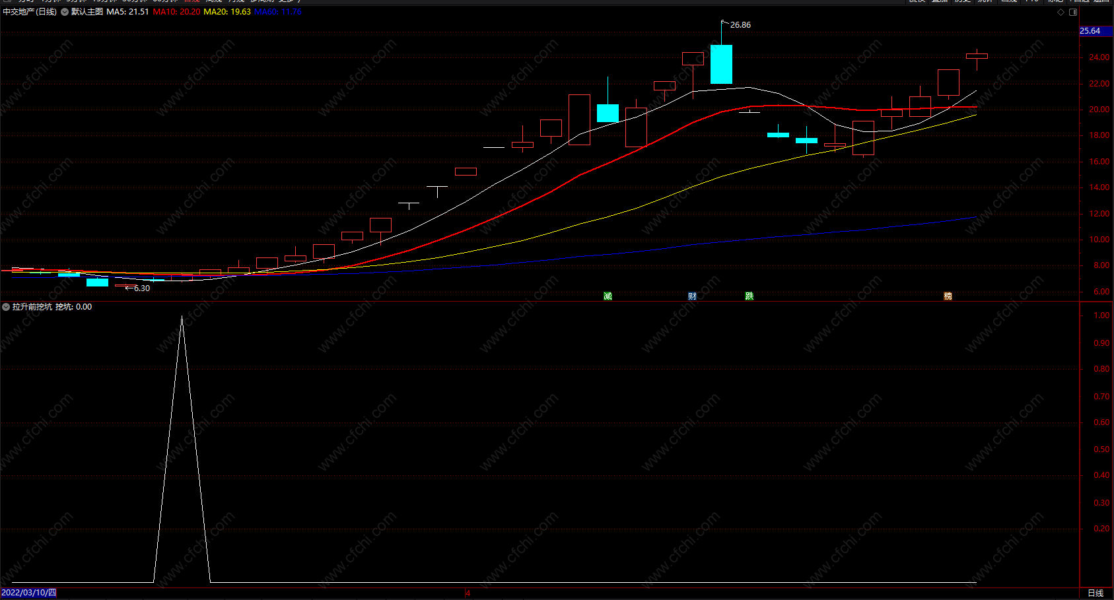Image resolution: width=1114 pixels, height=600 pixels.
Task: Select the MA5: 21.51 indicator label
Action: click(127, 12)
